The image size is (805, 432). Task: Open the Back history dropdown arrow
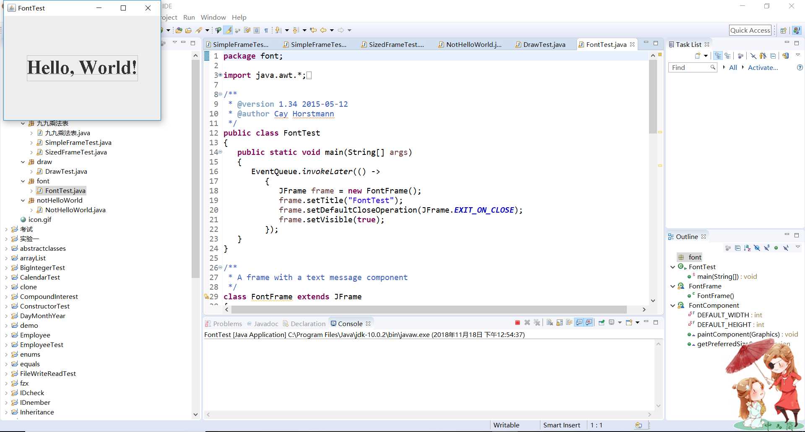332,30
